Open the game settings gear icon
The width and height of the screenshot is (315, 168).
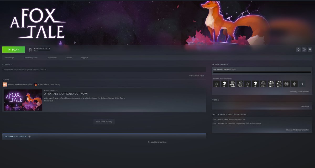[298, 49]
